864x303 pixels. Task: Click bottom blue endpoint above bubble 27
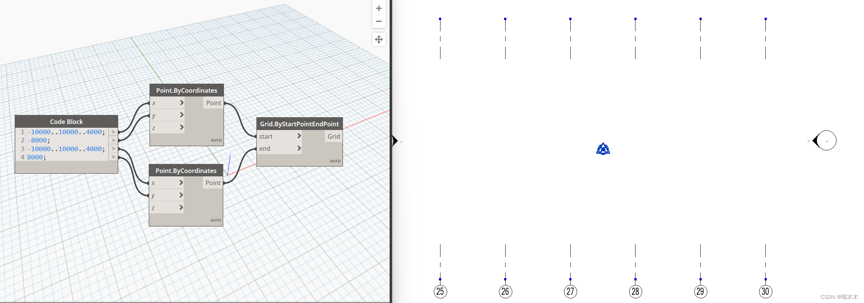point(570,279)
